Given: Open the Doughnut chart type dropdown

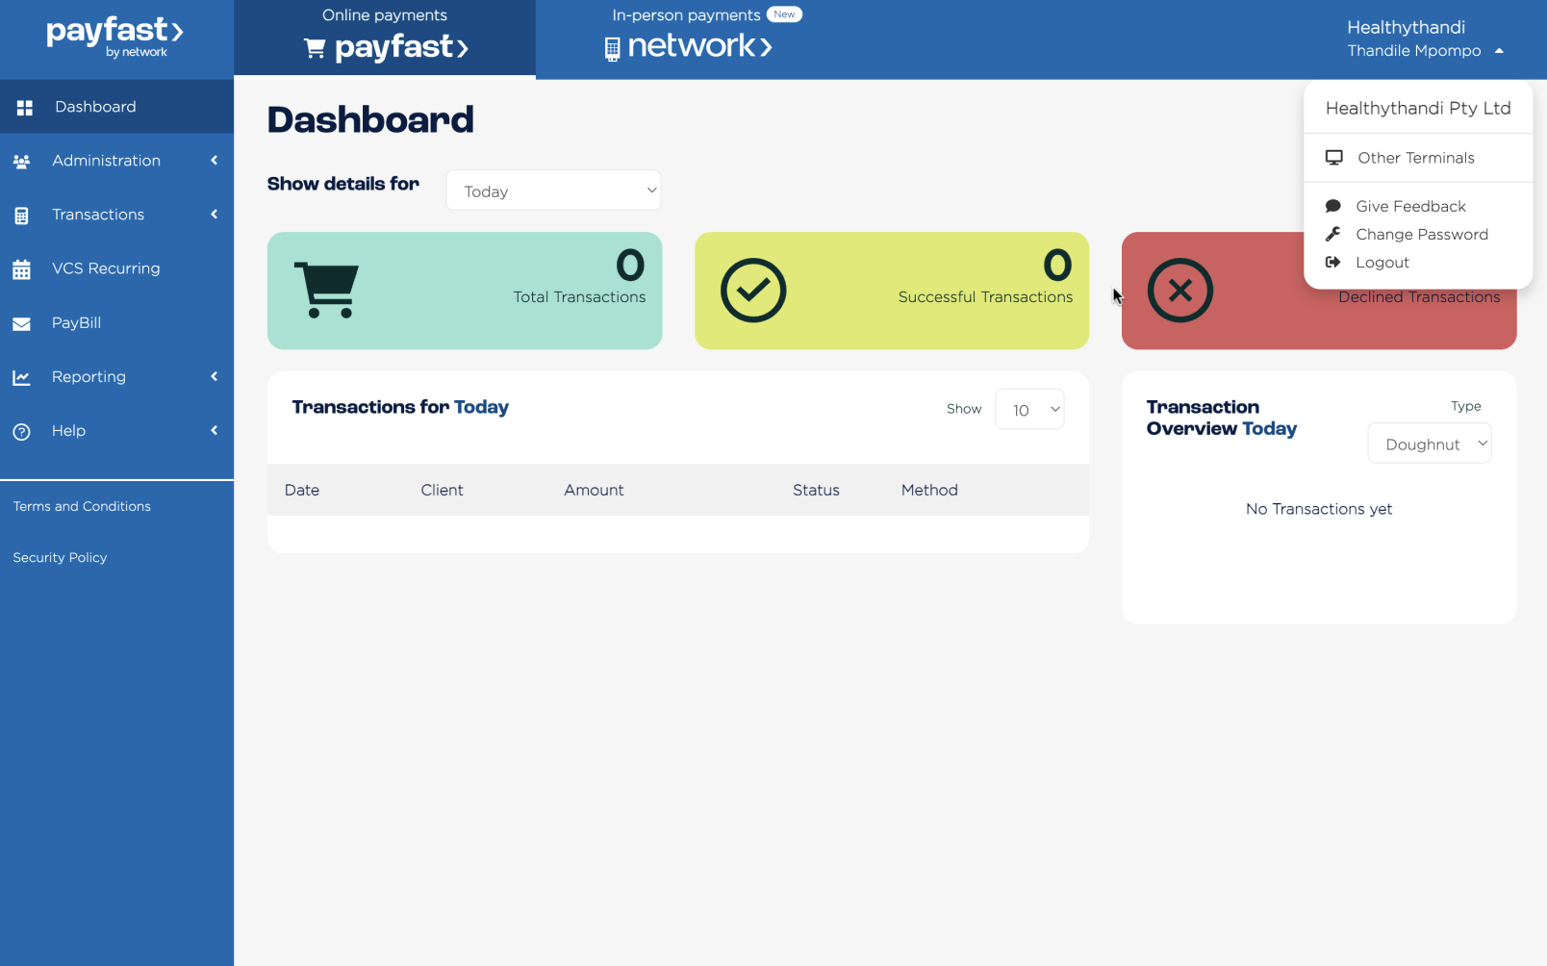Looking at the screenshot, I should tap(1430, 445).
